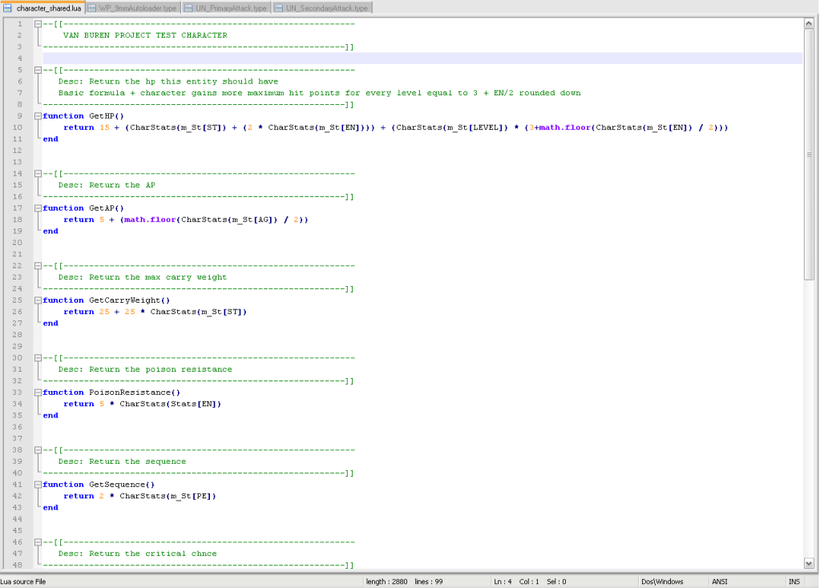
Task: Collapse the comment fold at line 5
Action: point(38,70)
